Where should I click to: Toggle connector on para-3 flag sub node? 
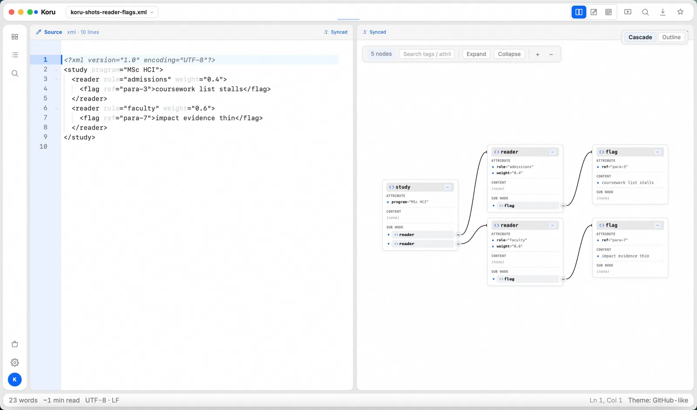(x=563, y=206)
